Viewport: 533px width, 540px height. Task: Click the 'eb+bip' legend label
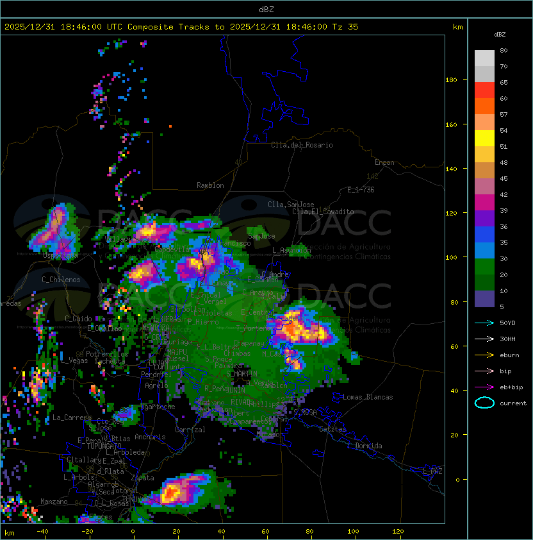point(511,387)
